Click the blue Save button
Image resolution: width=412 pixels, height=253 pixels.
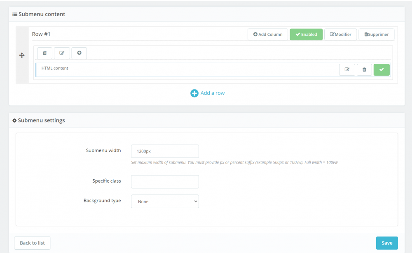coord(387,243)
